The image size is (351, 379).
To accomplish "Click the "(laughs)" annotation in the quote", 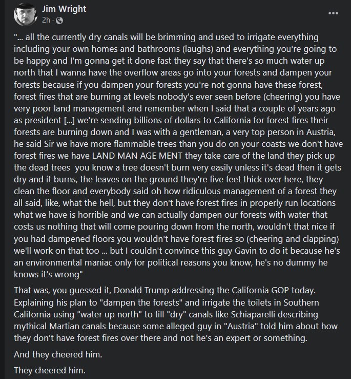I will coord(198,49).
